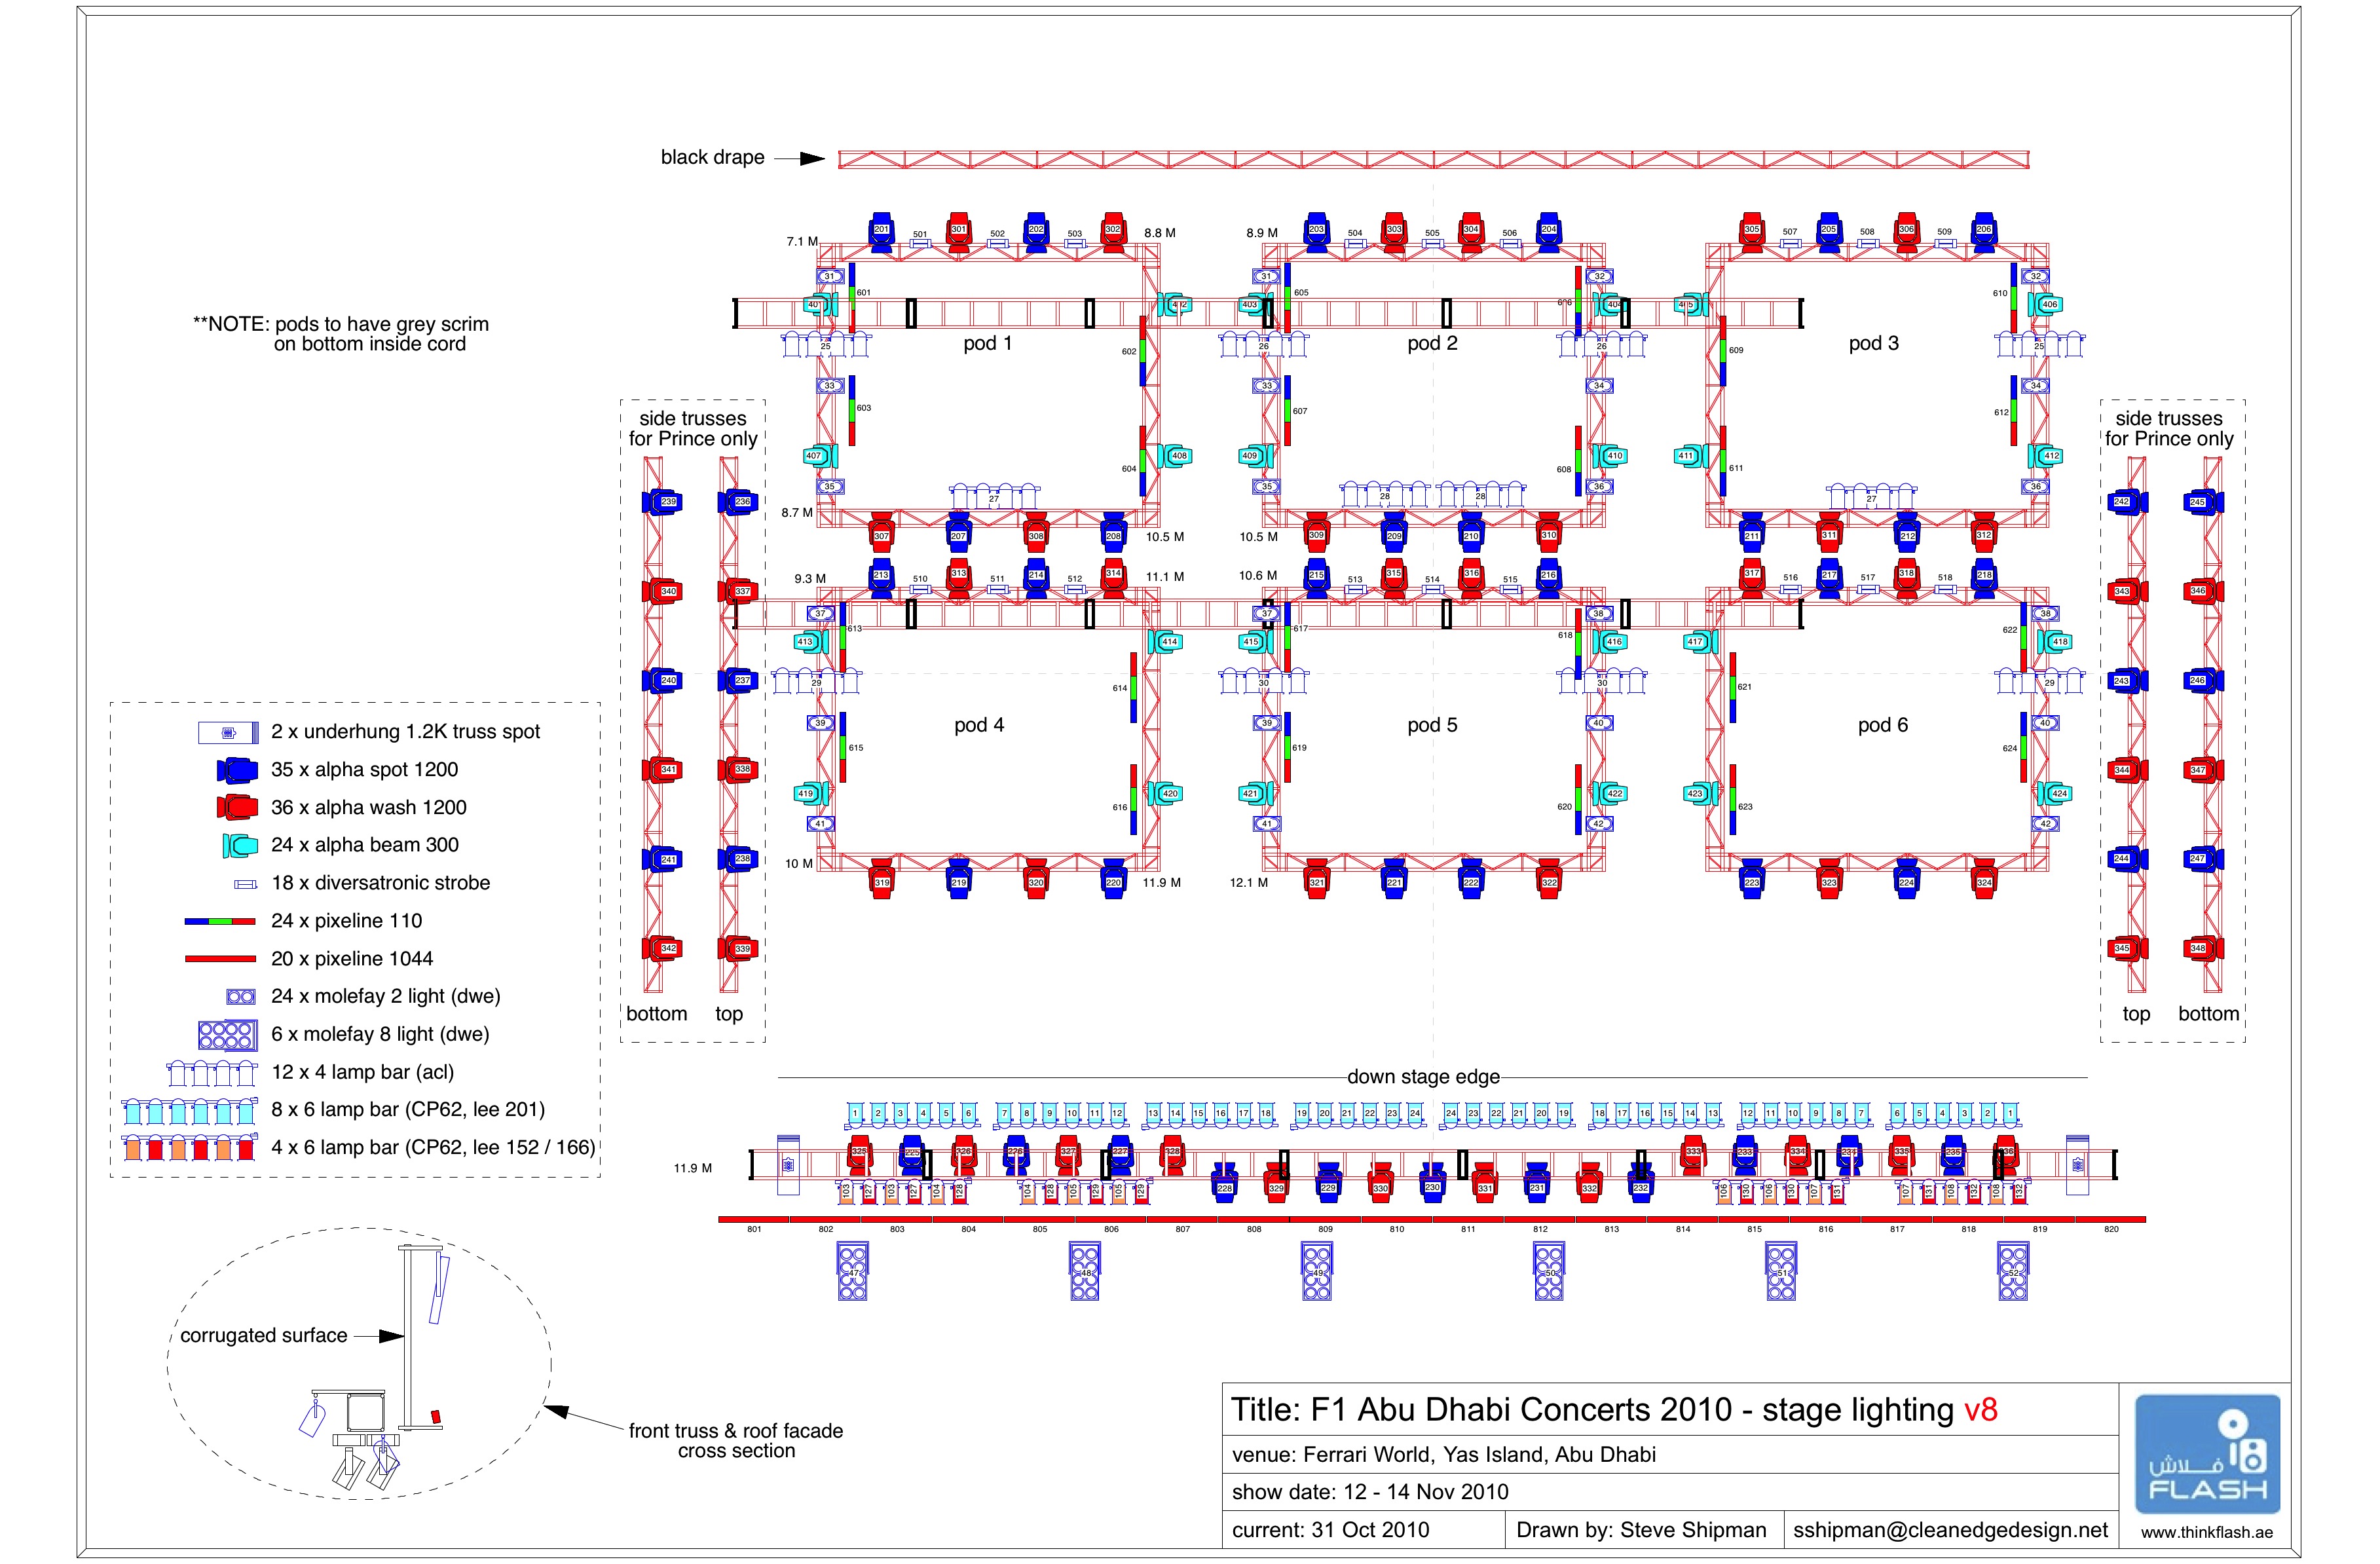
Task: Click red alpha wash fixture 301
Action: 959,231
